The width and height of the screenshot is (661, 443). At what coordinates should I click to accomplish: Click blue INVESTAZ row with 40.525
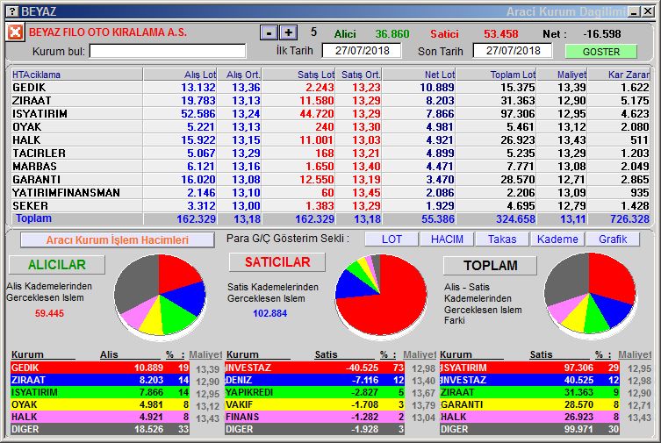529,380
